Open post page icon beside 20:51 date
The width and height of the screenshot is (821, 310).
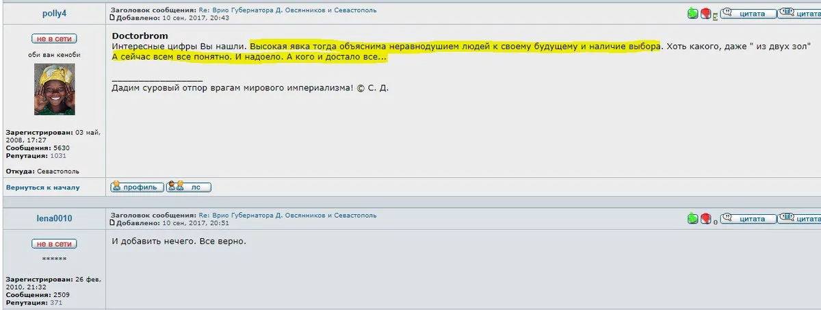pos(112,223)
